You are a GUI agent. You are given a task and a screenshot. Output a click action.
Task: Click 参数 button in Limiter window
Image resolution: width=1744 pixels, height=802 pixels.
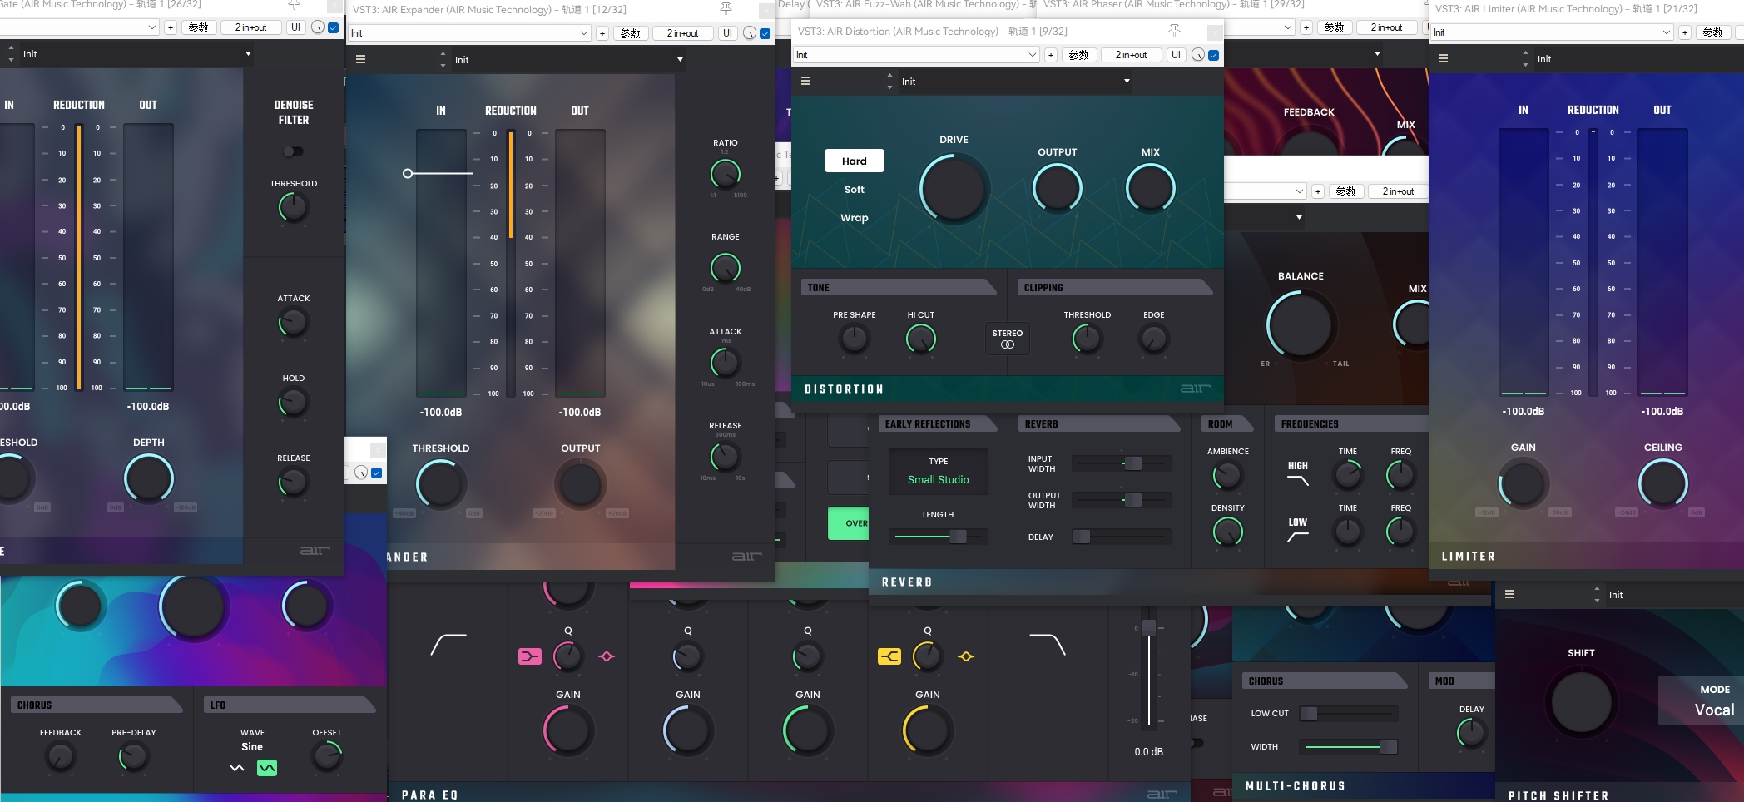coord(1712,32)
